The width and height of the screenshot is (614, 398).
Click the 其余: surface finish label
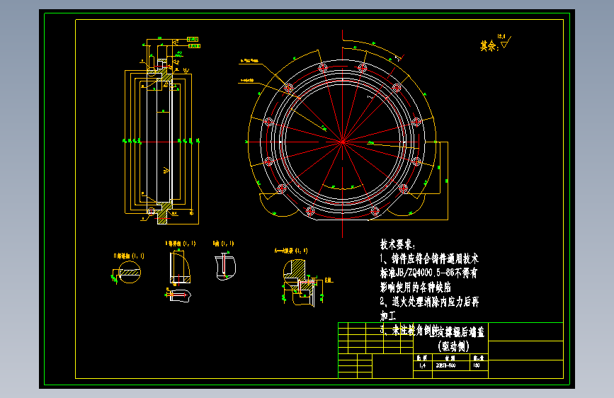(x=489, y=46)
